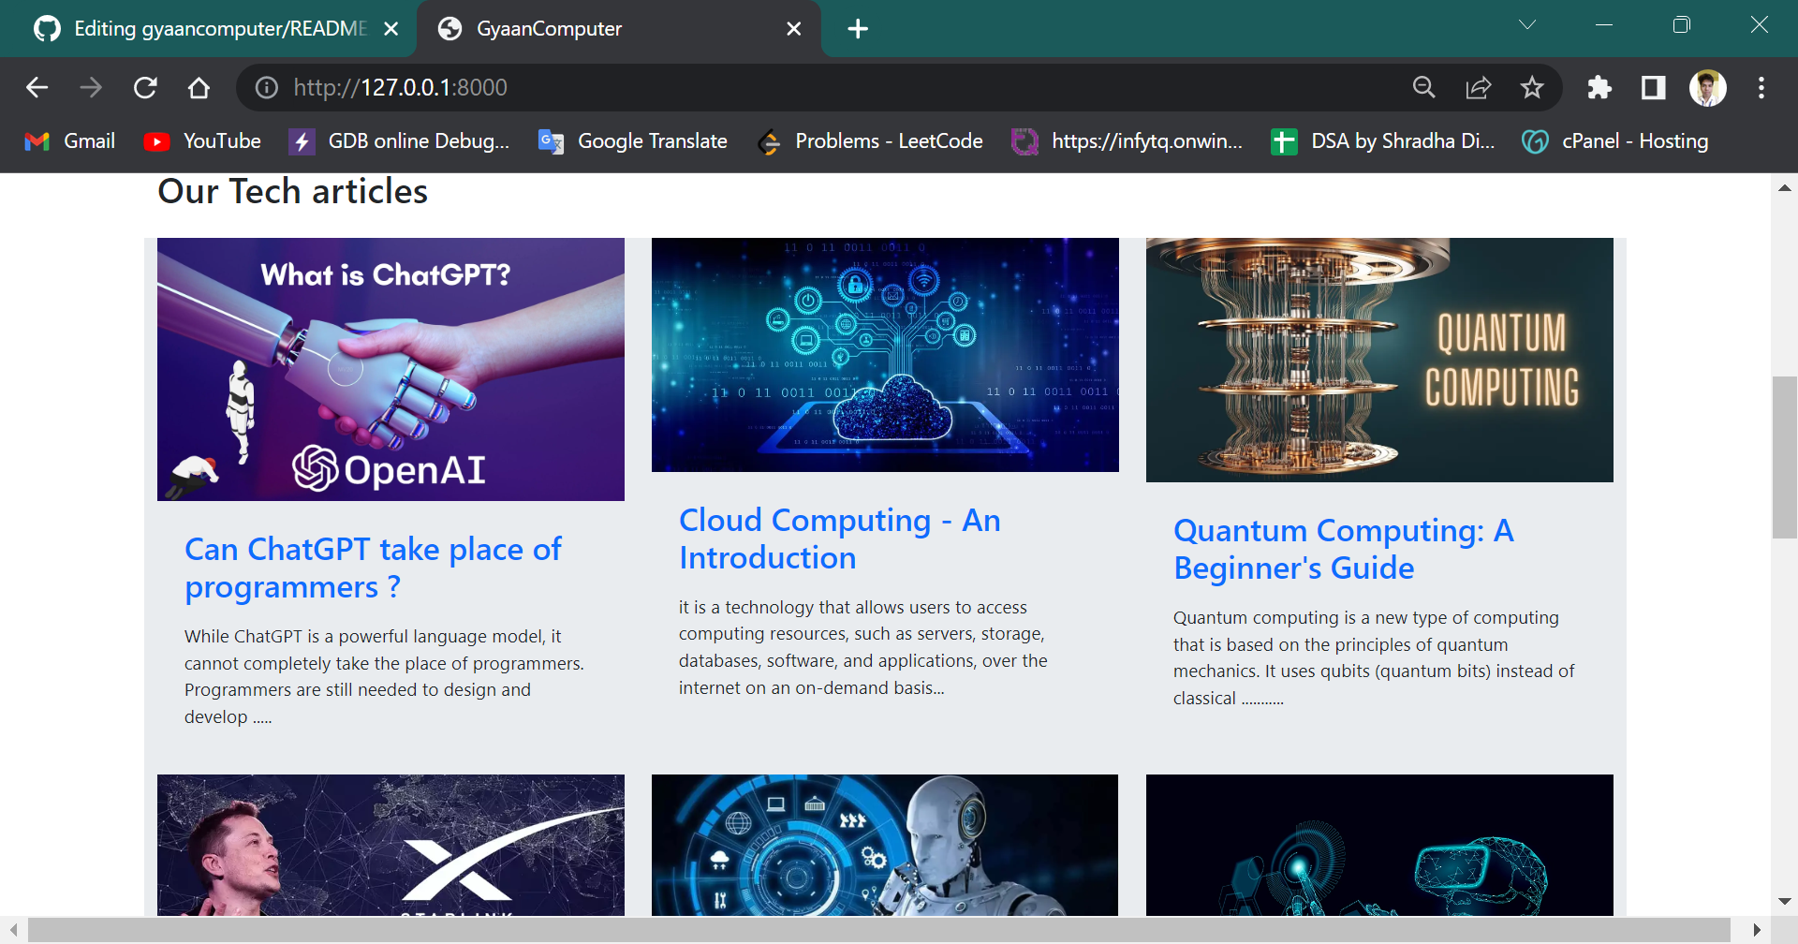The image size is (1798, 944).
Task: Open the three-dot browser menu
Action: click(1761, 87)
